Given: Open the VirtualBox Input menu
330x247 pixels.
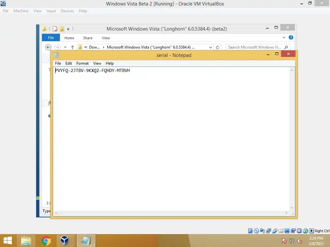Looking at the screenshot, I should tap(51, 11).
